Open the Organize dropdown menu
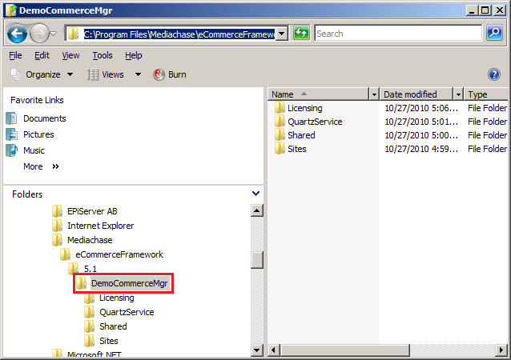 (42, 74)
